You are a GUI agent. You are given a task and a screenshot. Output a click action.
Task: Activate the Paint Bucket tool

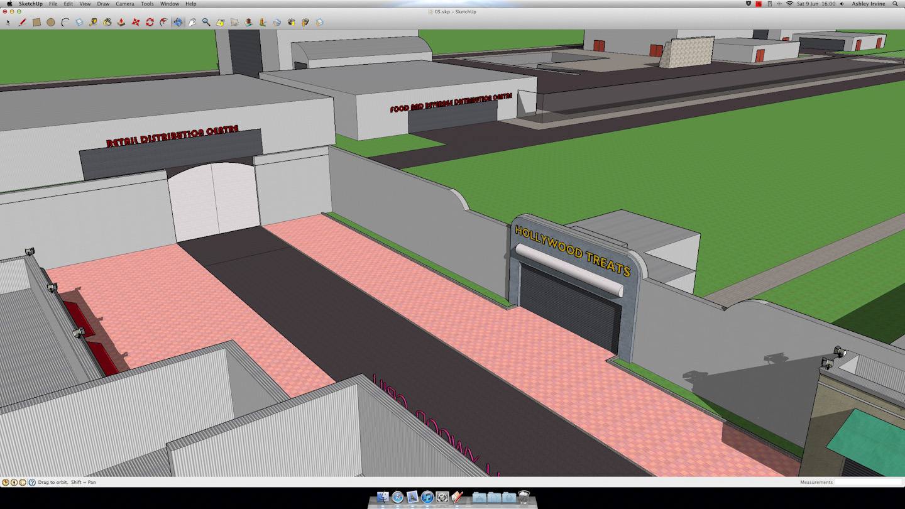(x=107, y=23)
